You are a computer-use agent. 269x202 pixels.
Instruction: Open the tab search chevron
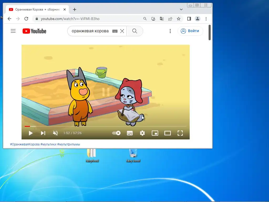(181, 9)
